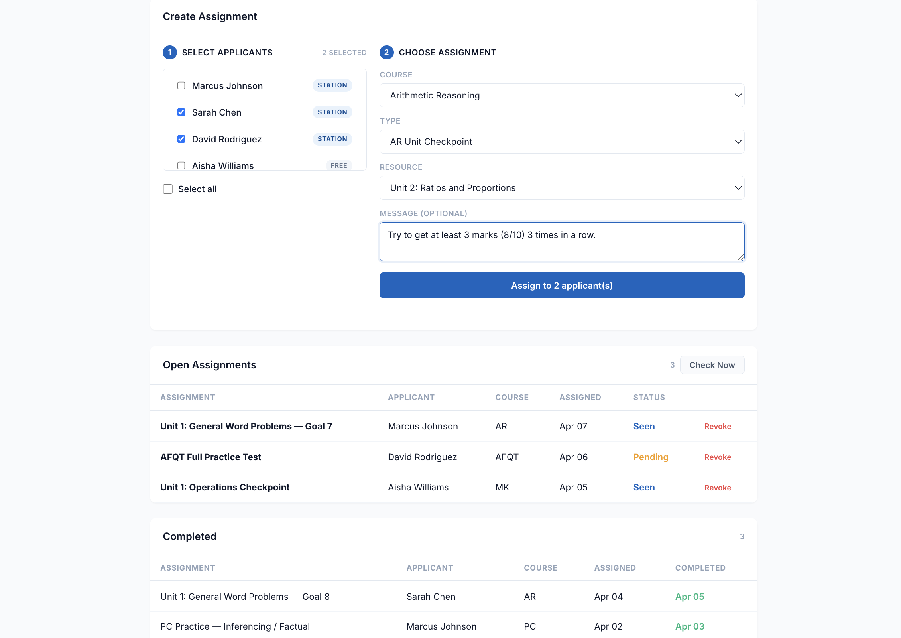Click Assign to 2 applicant(s)

click(x=561, y=285)
